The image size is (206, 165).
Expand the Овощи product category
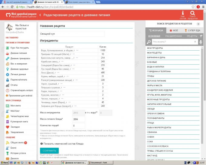pos(151,108)
